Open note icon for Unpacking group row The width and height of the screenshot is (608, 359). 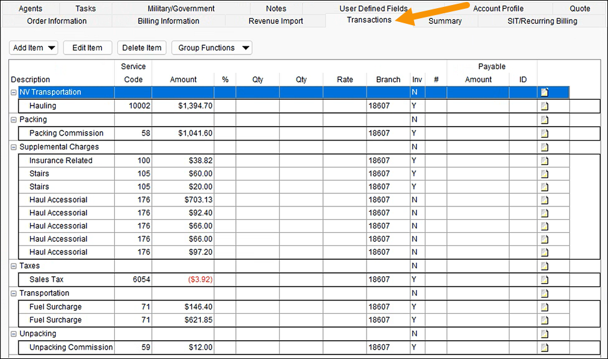pyautogui.click(x=545, y=334)
